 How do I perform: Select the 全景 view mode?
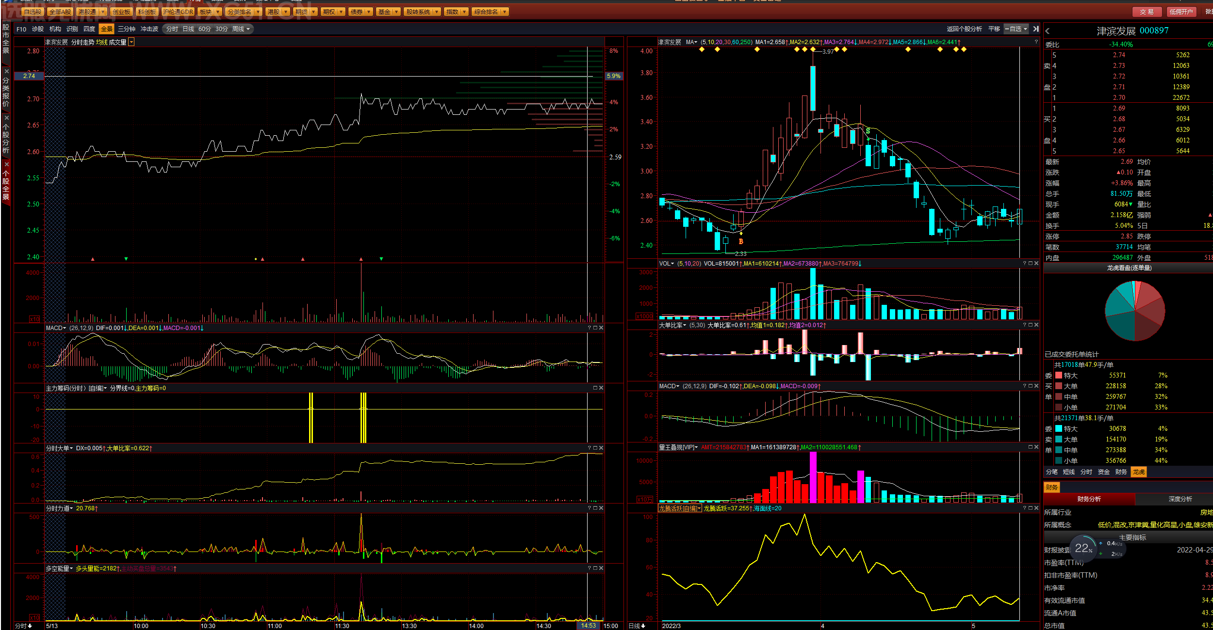pos(107,29)
